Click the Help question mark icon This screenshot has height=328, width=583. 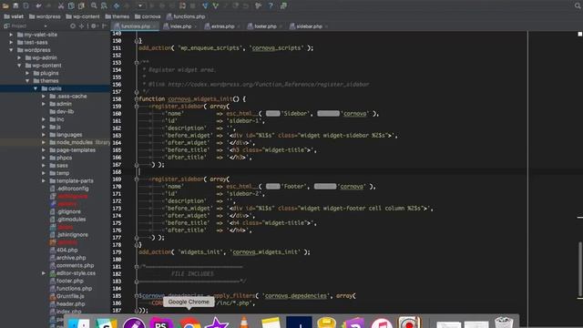click(271, 5)
